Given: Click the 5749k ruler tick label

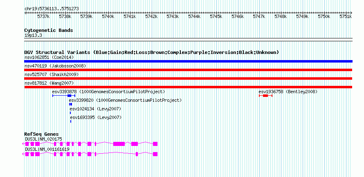Looking at the screenshot, I should click(x=303, y=16).
